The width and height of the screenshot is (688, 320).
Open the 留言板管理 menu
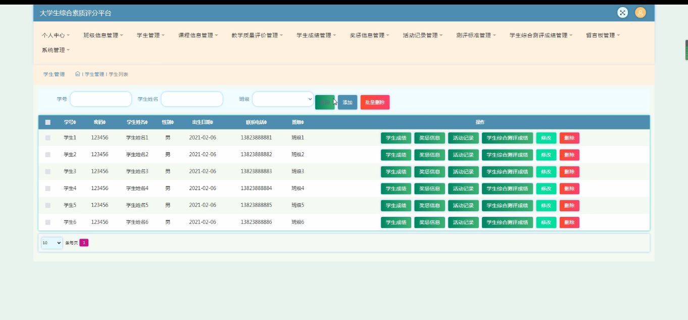tap(603, 35)
